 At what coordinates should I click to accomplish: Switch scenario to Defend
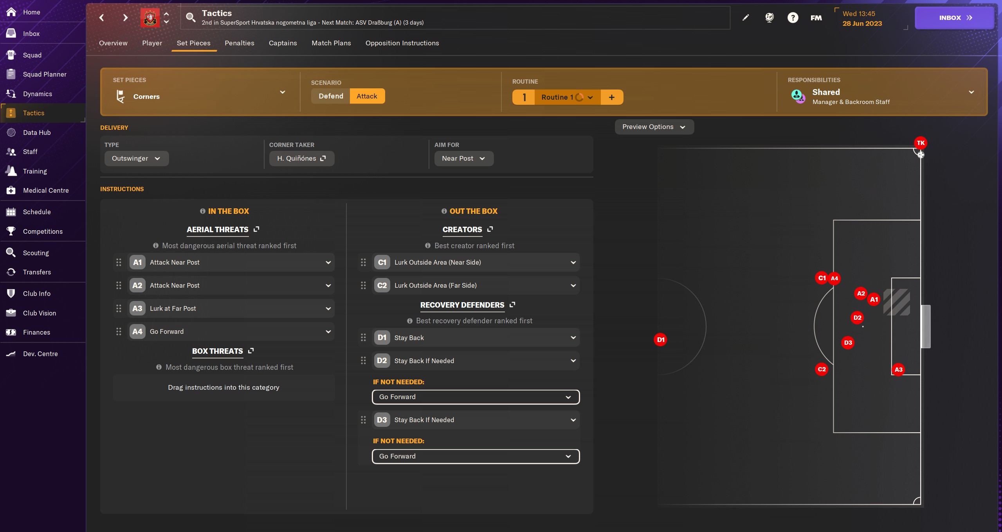click(331, 96)
